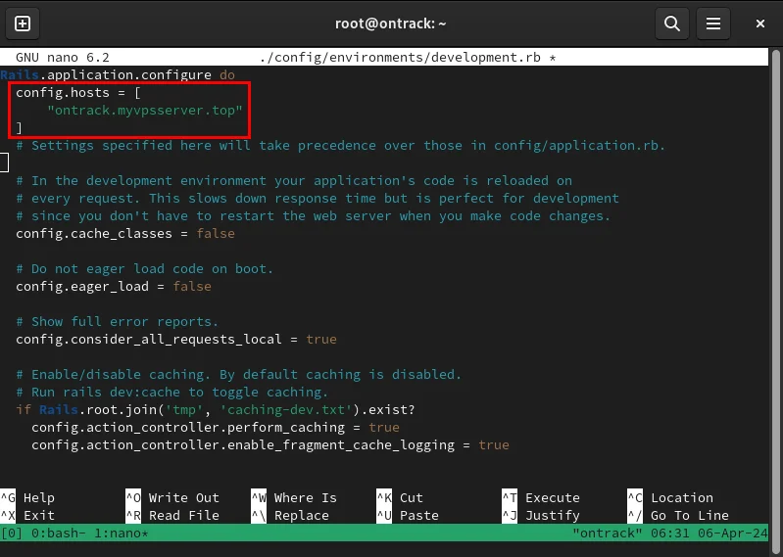Click the window title root@ontrack: ~
Image resolution: width=783 pixels, height=557 pixels.
click(x=390, y=23)
